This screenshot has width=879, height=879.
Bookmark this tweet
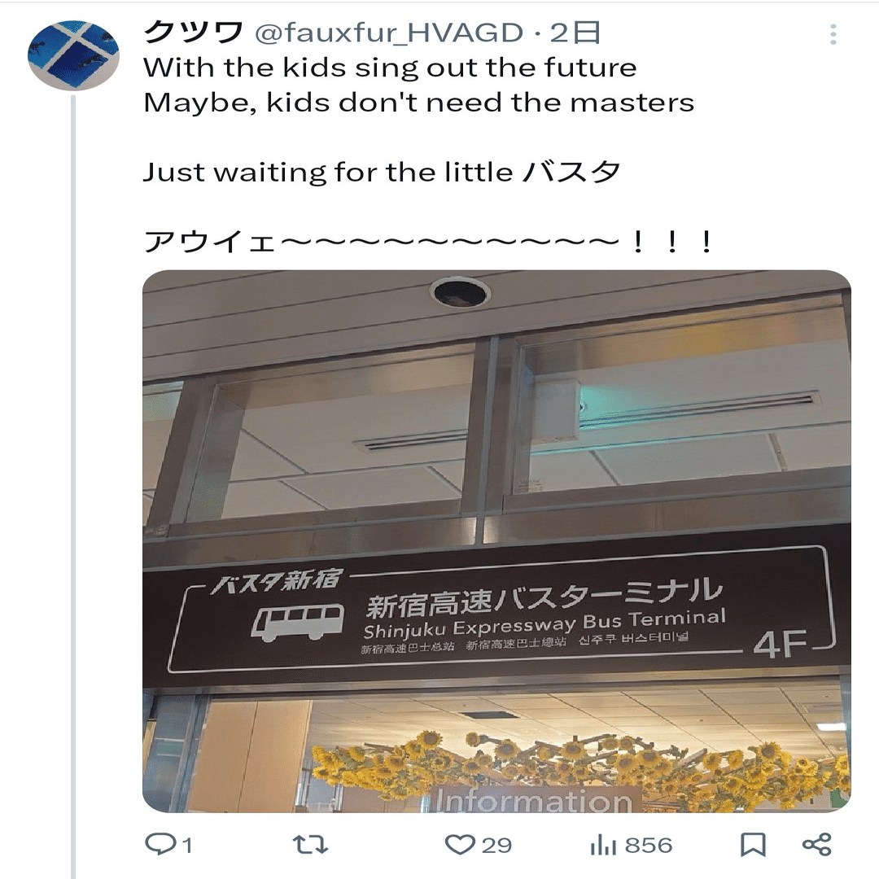pos(753,844)
